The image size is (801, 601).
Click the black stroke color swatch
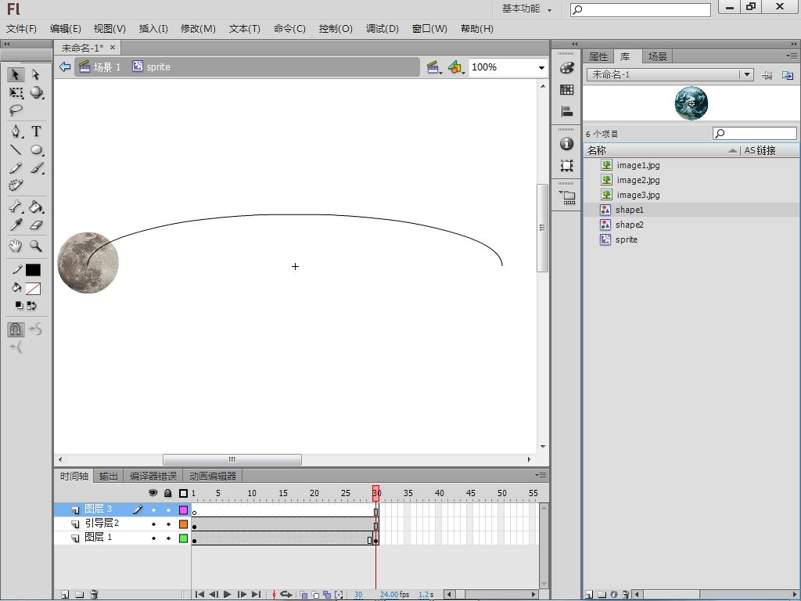pos(33,270)
